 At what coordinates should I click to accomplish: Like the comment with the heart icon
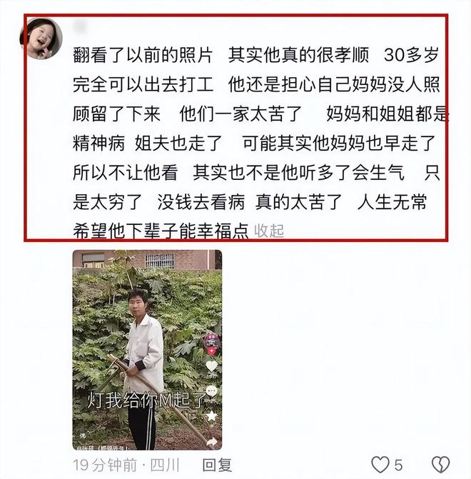click(x=380, y=465)
